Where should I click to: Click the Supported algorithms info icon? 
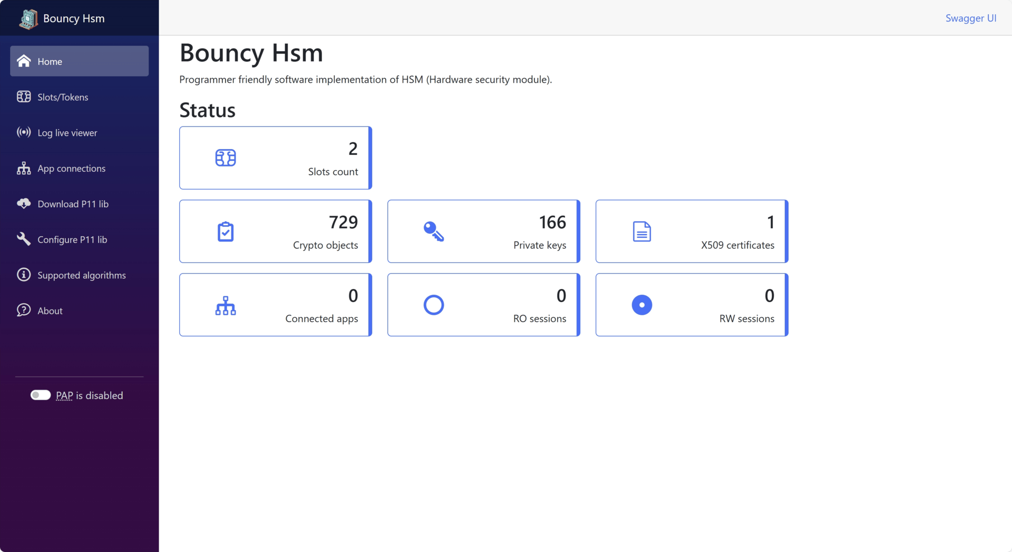[x=24, y=275]
